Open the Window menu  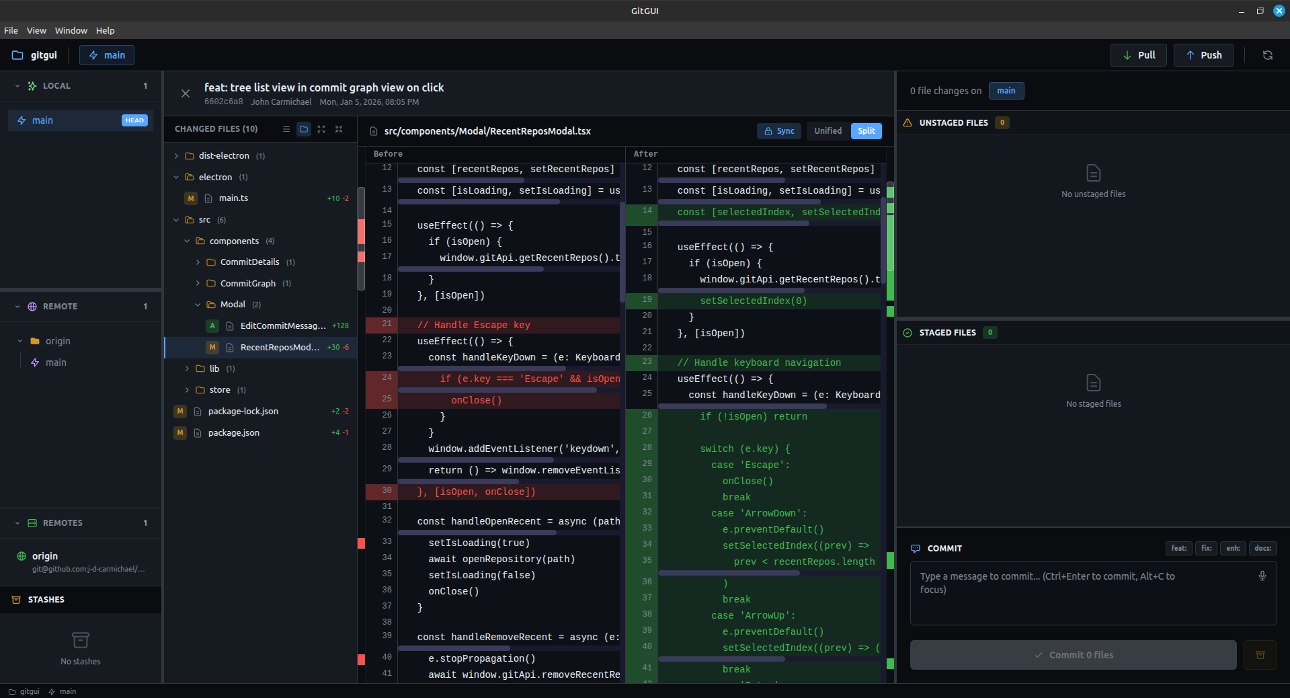71,30
